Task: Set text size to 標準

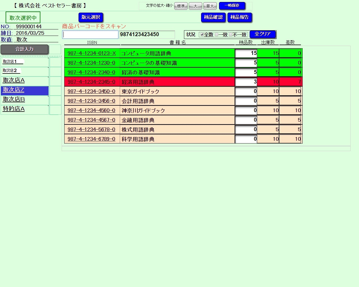Action: [181, 6]
